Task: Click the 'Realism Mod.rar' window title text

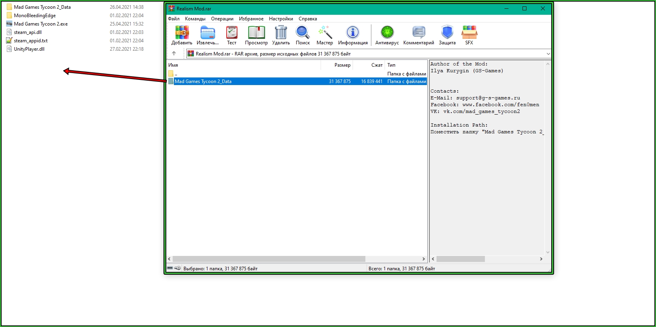Action: point(194,9)
